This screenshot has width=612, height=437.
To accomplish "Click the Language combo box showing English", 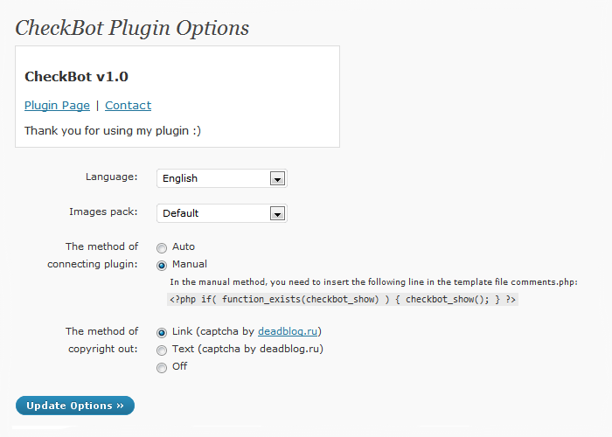I will 222,178.
